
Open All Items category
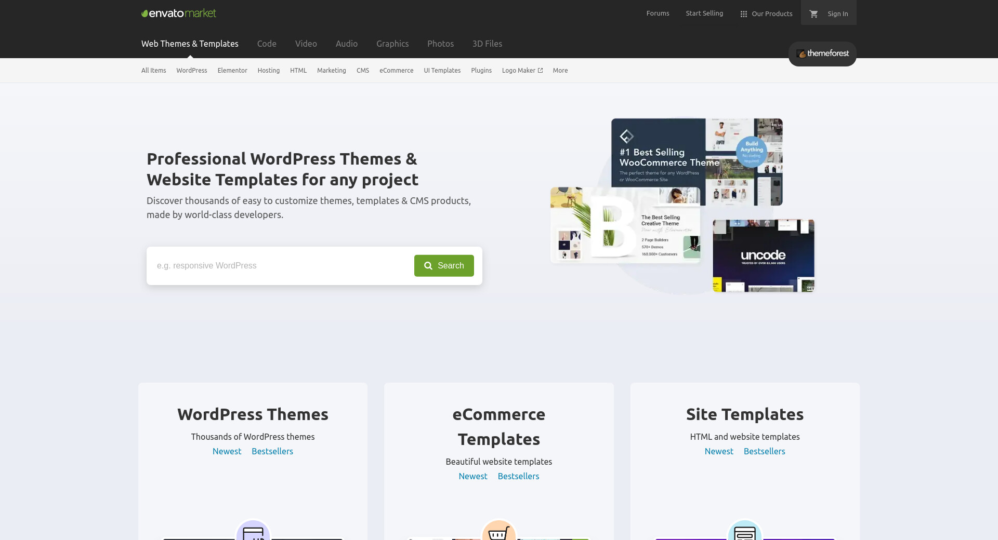point(154,71)
